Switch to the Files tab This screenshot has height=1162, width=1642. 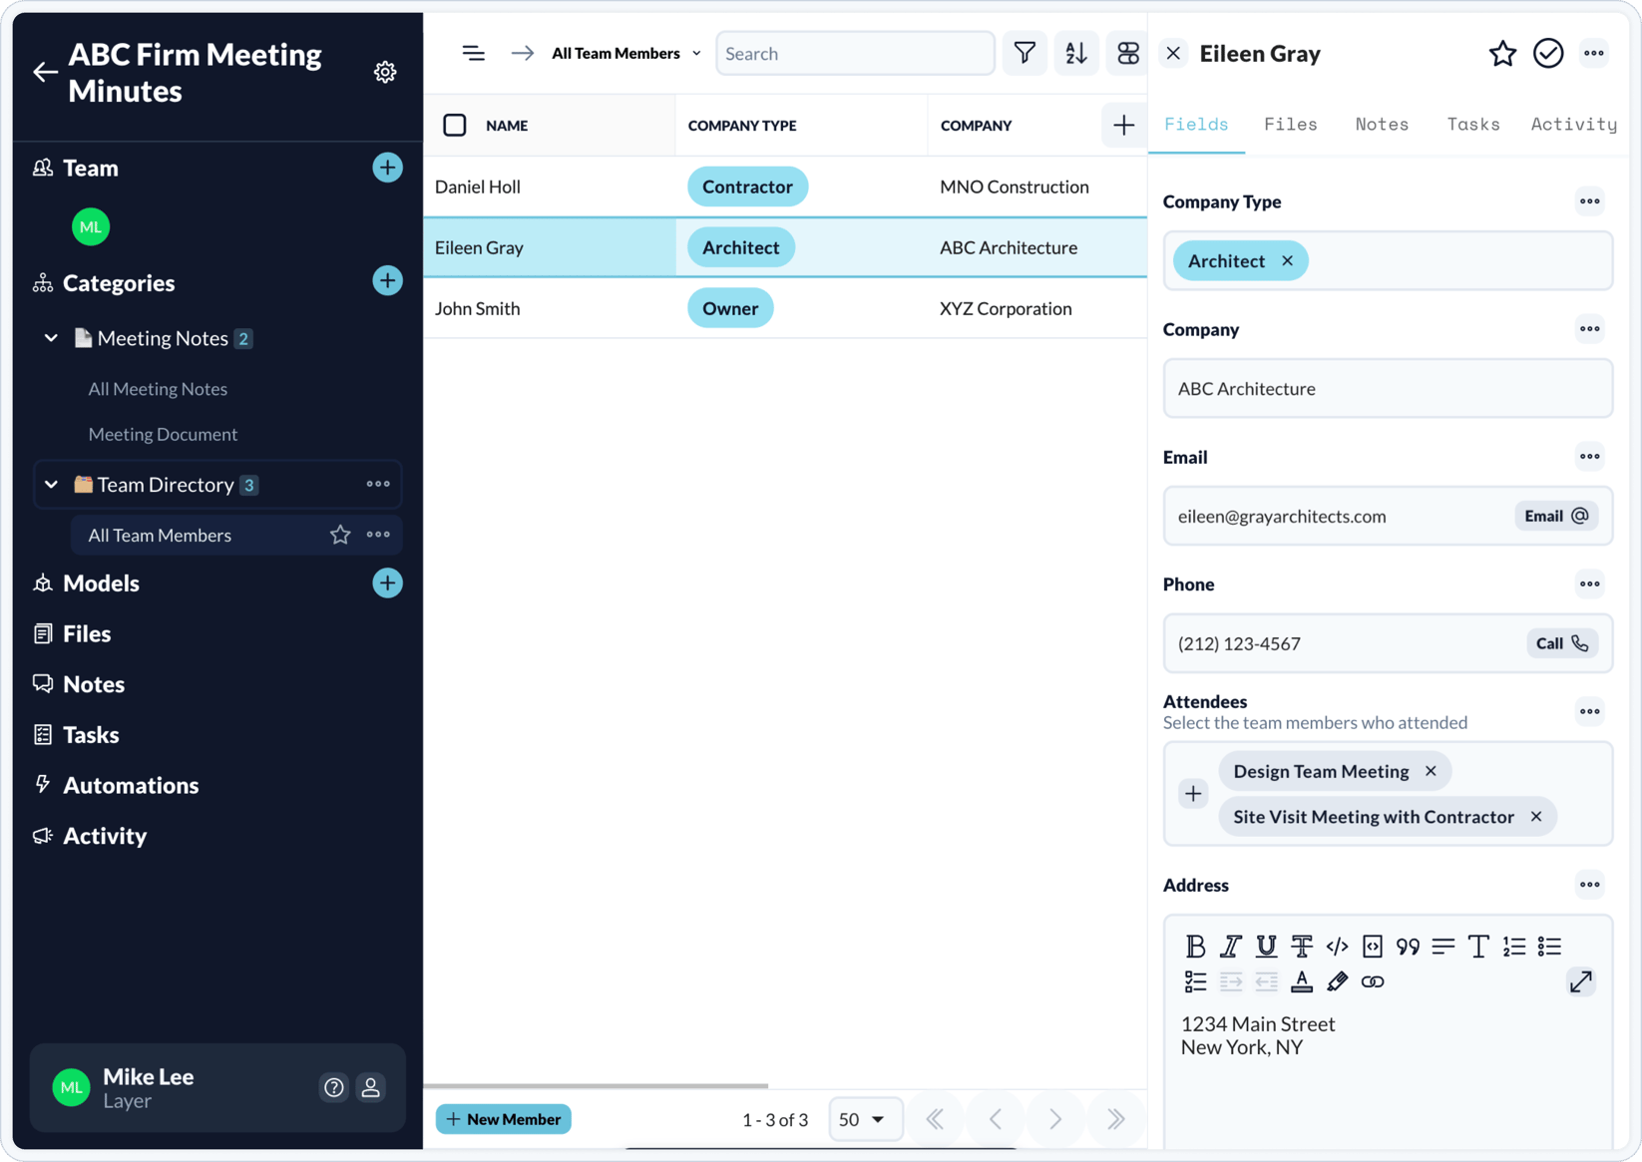[x=1291, y=124]
